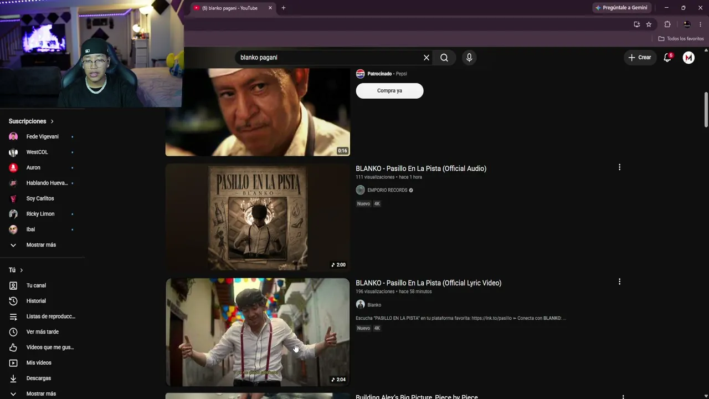Open the Chrome extensions puzzle icon
The image size is (709, 399).
tap(667, 24)
